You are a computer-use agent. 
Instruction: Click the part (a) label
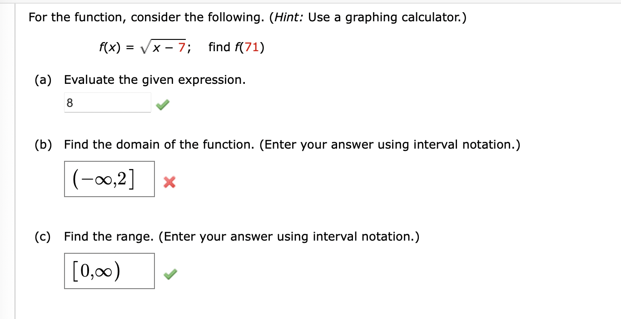[43, 80]
